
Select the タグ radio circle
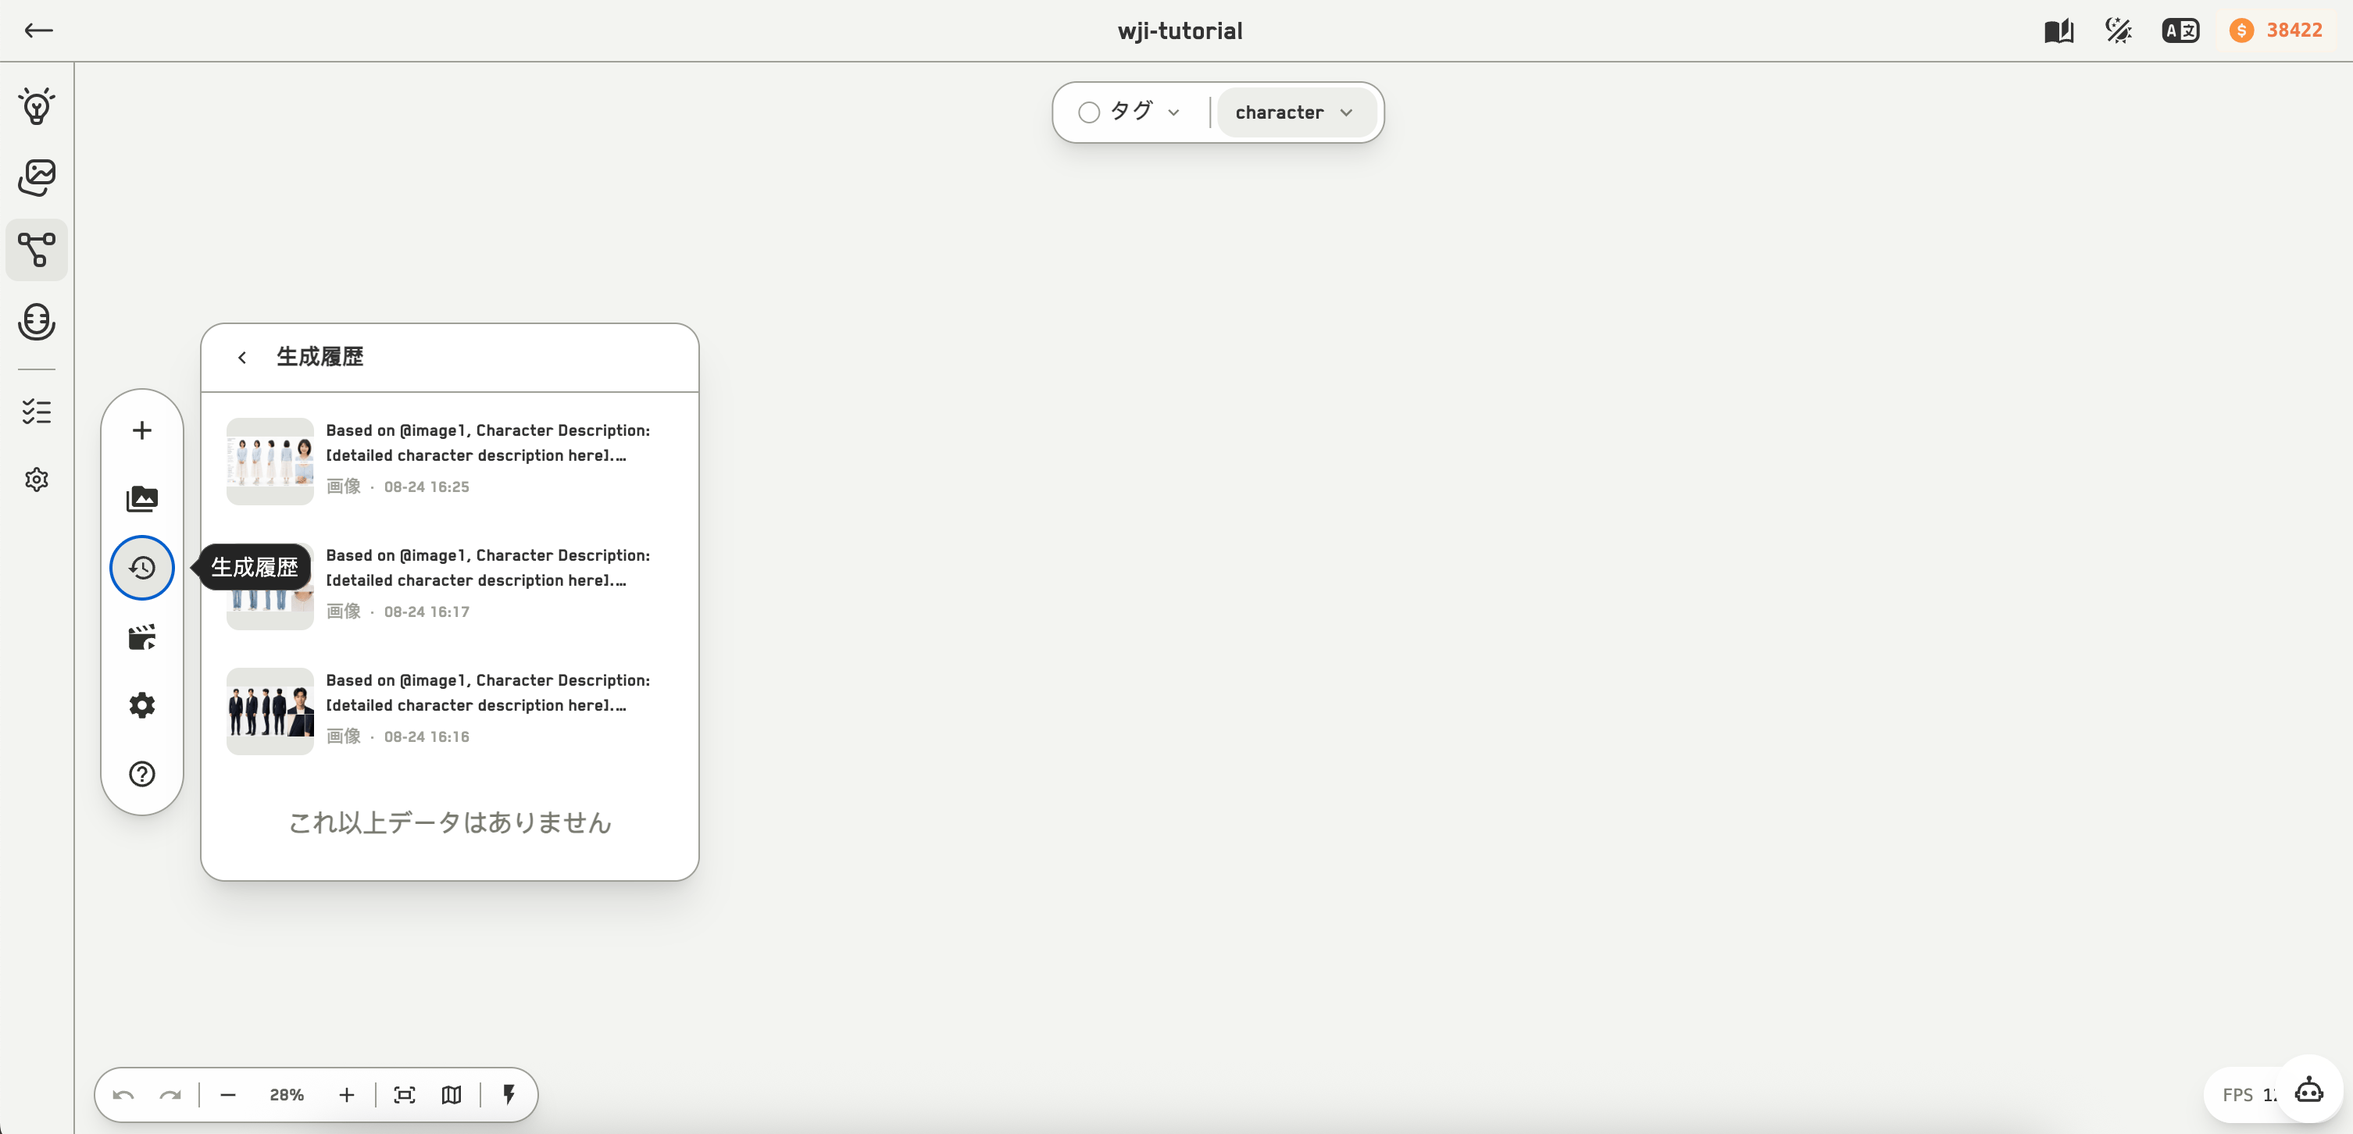pyautogui.click(x=1089, y=112)
